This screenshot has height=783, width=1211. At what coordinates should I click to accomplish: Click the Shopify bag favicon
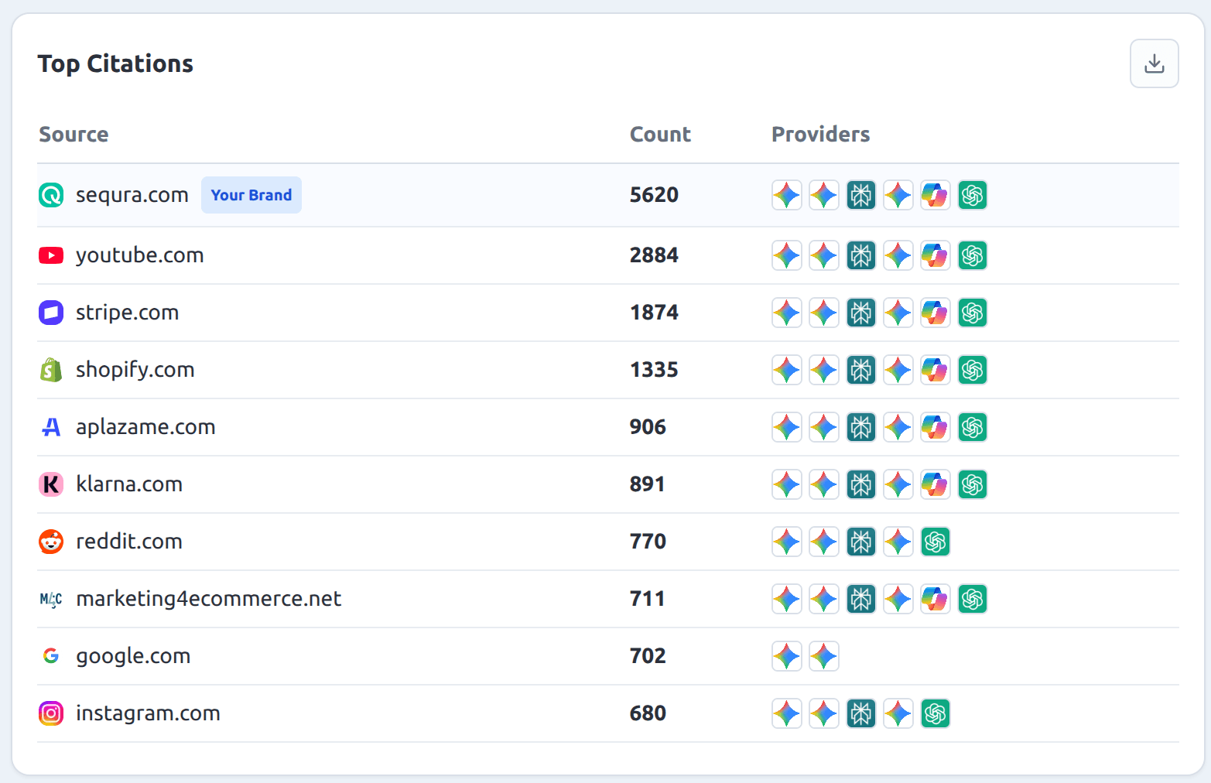pos(51,370)
